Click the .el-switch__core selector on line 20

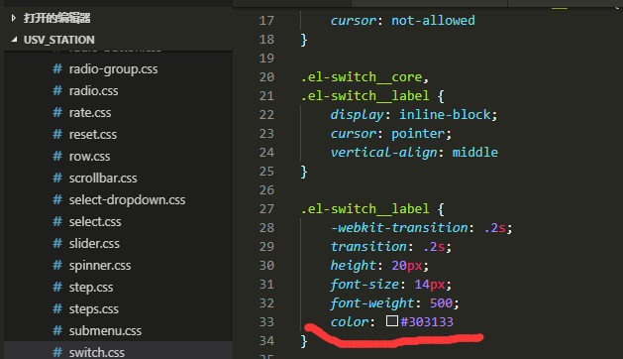[x=362, y=77]
